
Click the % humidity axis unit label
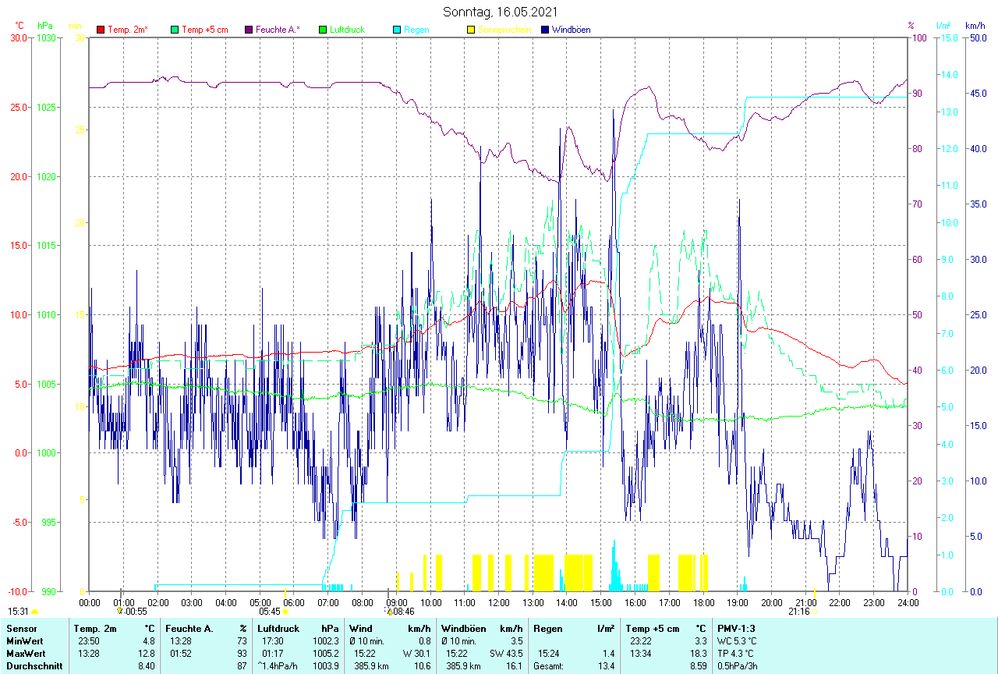tap(910, 26)
